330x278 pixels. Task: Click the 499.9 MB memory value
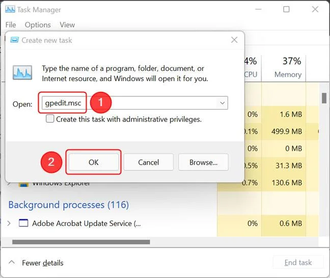287,132
